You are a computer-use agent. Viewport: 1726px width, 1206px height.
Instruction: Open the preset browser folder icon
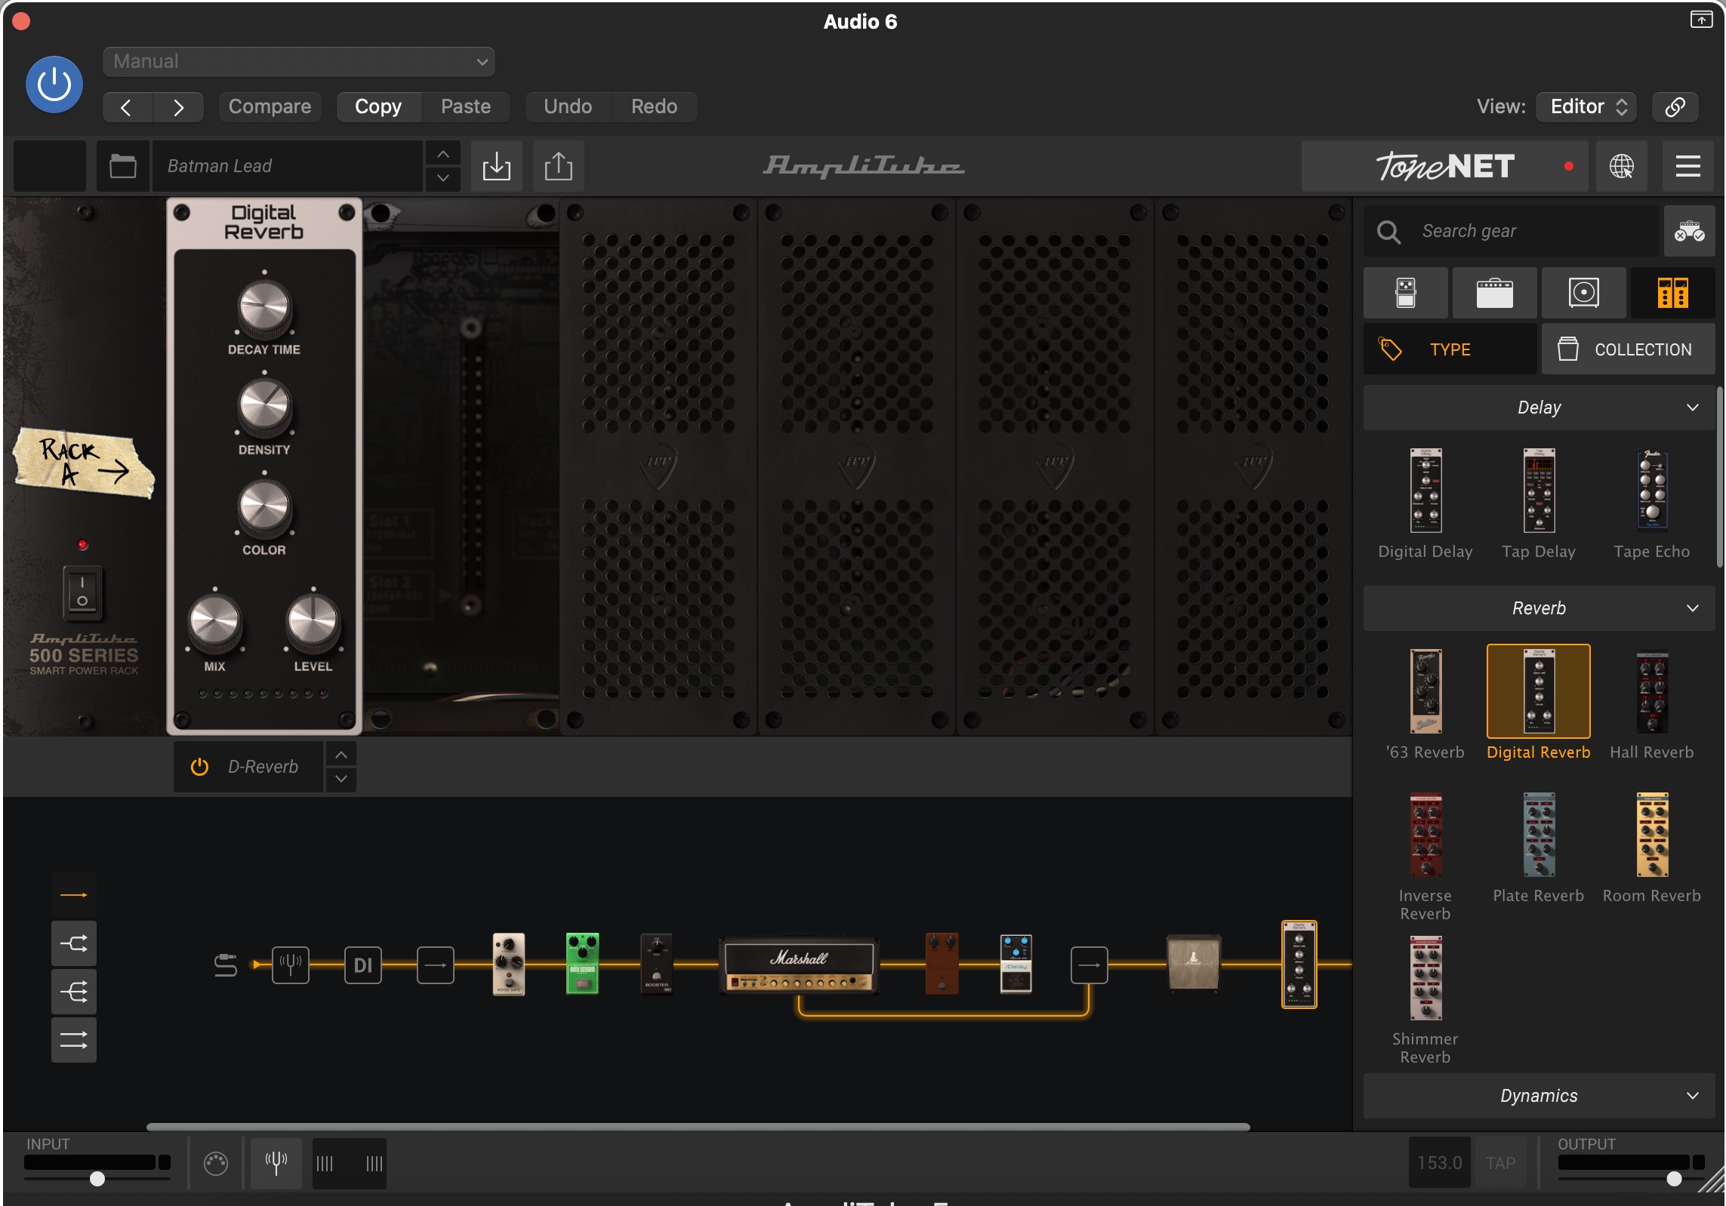122,166
